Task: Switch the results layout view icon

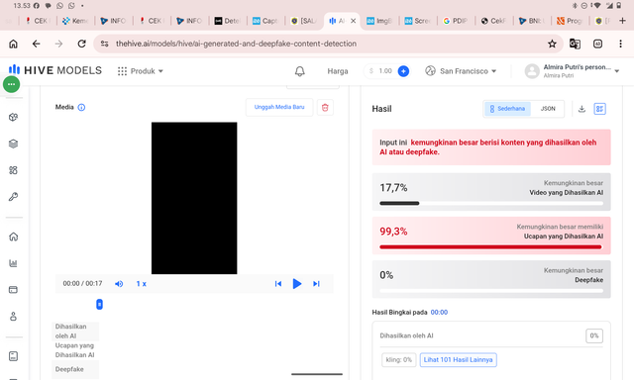Action: 599,109
